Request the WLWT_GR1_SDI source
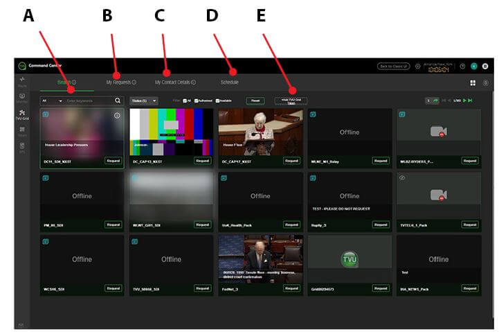This screenshot has height=332, width=499. coord(202,225)
